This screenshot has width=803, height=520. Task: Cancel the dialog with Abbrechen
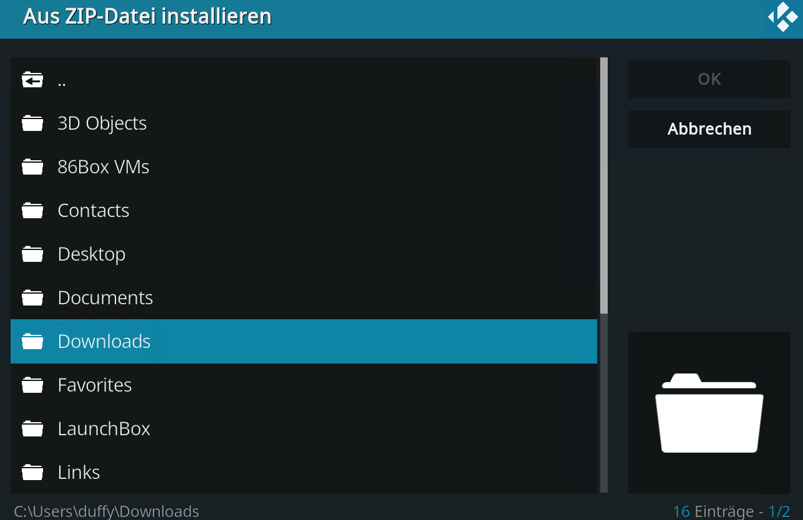(709, 129)
